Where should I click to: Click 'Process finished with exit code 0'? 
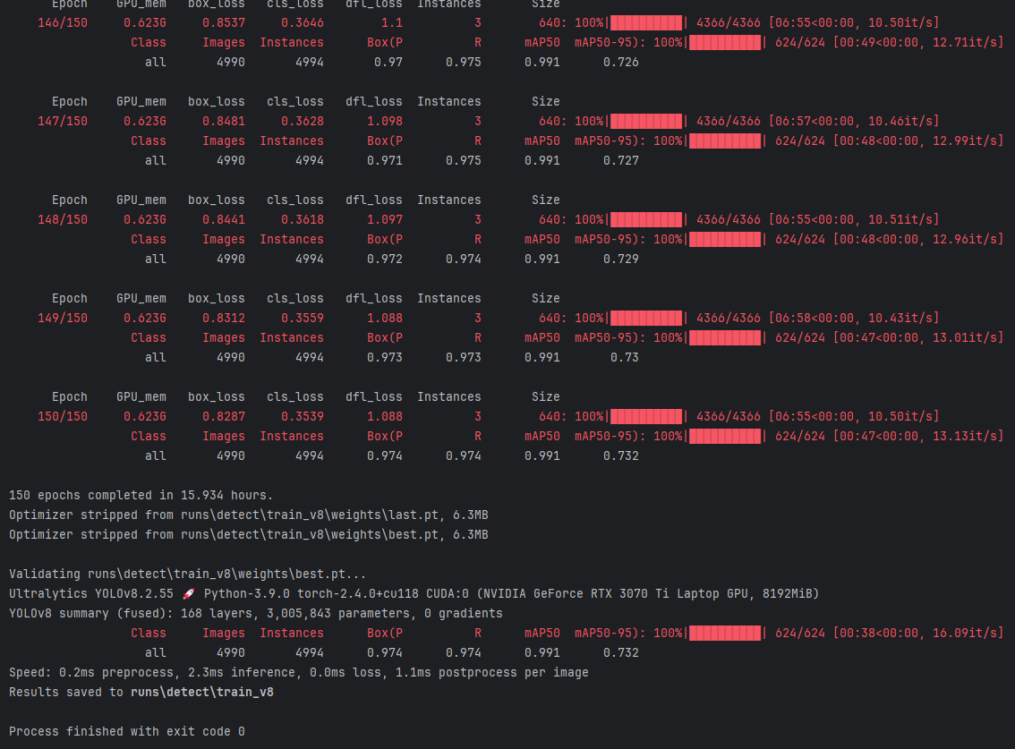(x=127, y=731)
